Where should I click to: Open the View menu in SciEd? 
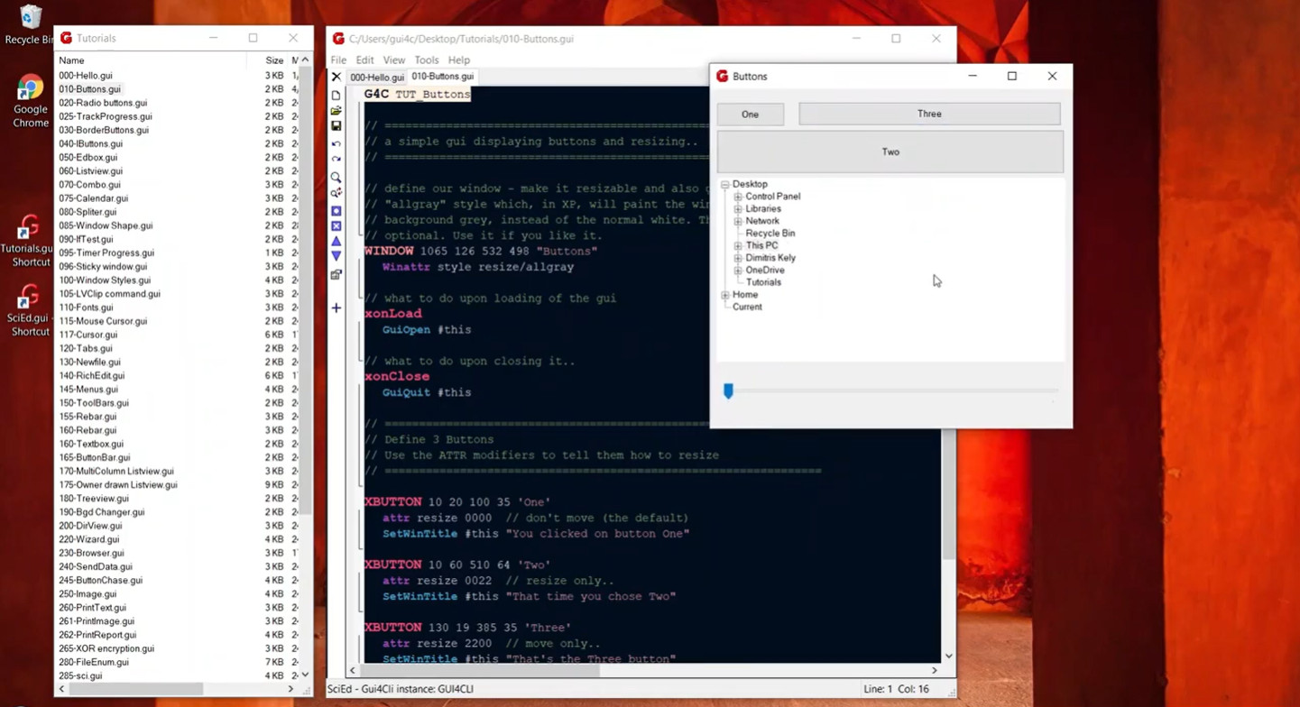(x=394, y=60)
